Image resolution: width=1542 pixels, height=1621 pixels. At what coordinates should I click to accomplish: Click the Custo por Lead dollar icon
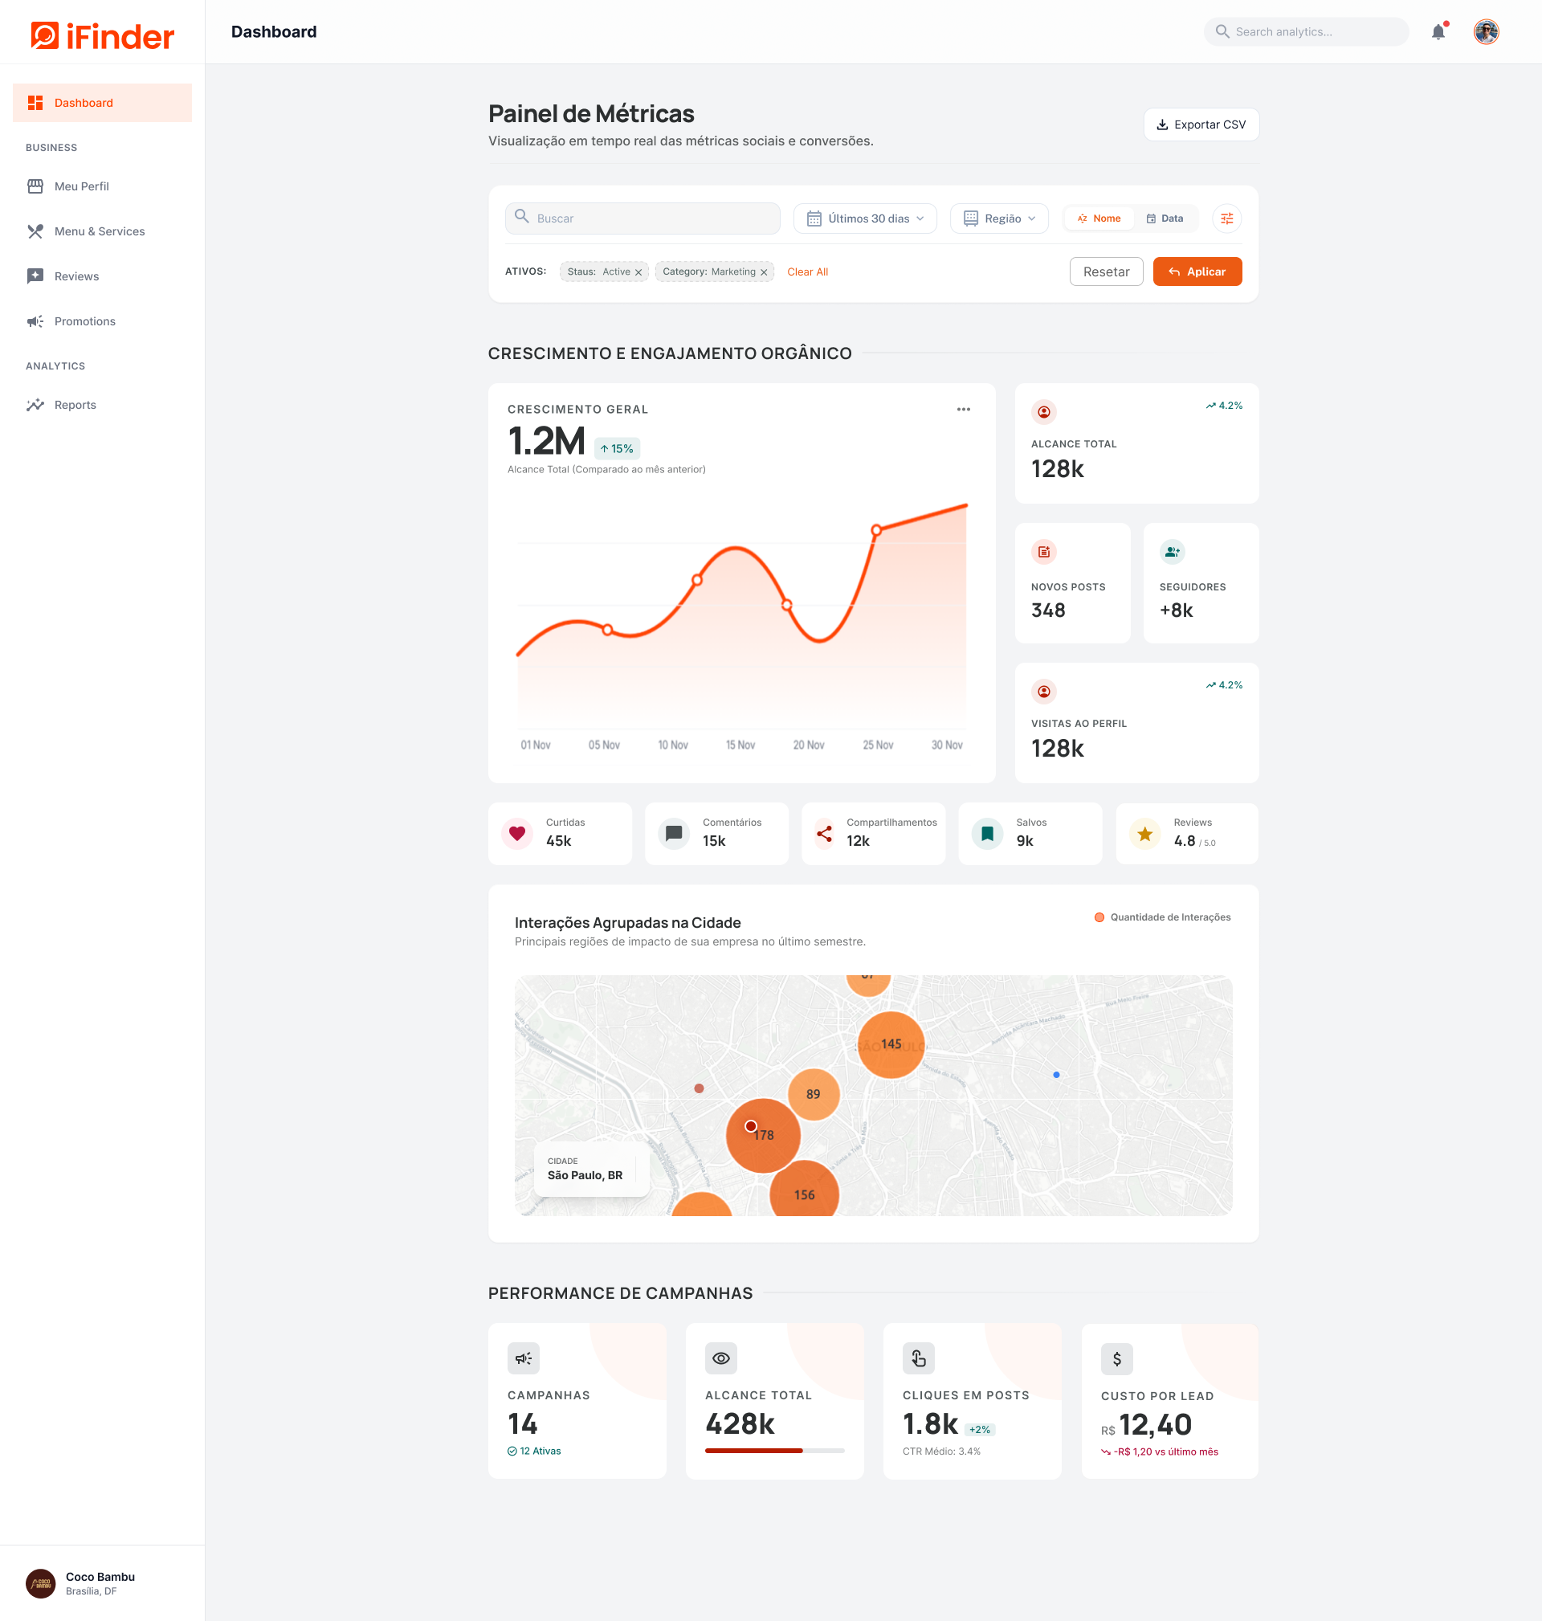[x=1117, y=1360]
